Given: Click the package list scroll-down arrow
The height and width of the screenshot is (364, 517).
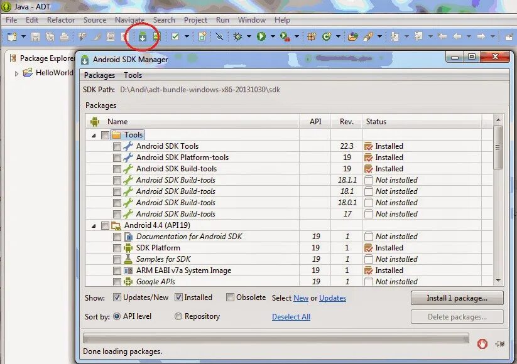Looking at the screenshot, I should tap(498, 281).
